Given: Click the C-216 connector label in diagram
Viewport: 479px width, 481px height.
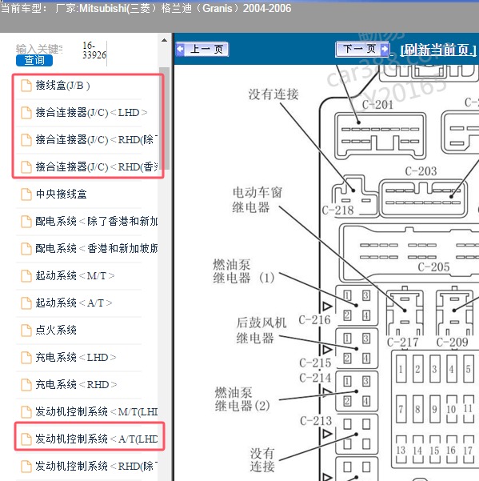Looking at the screenshot, I should pos(314,320).
